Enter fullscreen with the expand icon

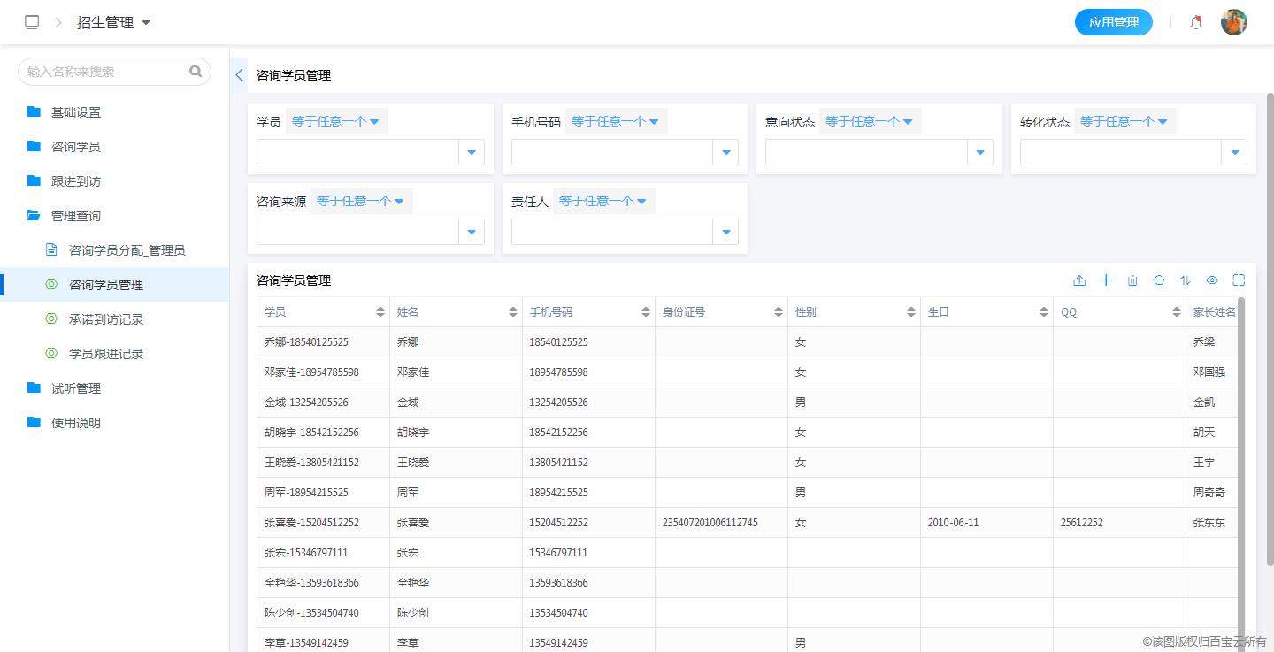[x=1239, y=280]
